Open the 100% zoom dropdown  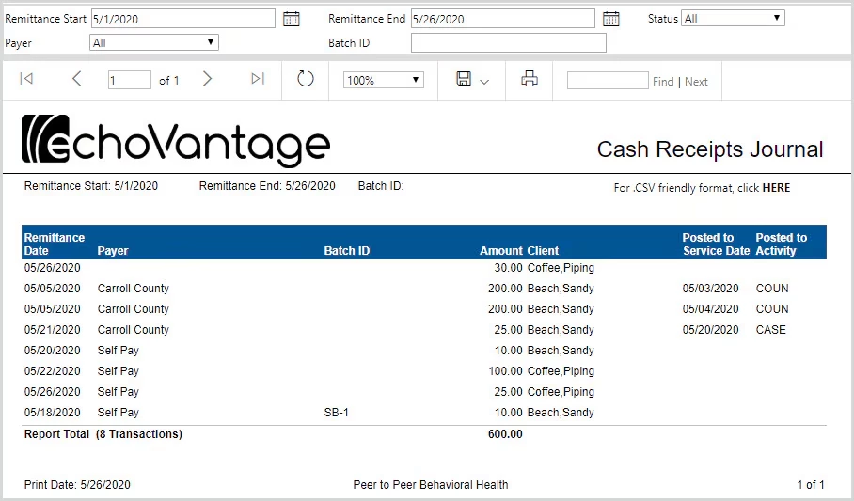tap(384, 80)
